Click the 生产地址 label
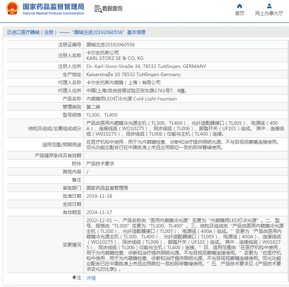The width and height of the screenshot is (289, 287). coord(72,75)
